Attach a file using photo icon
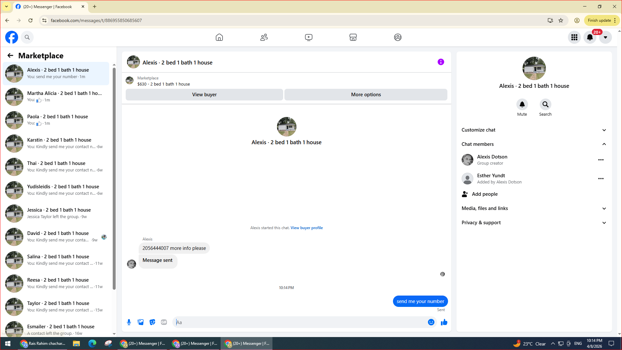622x350 pixels. point(141,322)
